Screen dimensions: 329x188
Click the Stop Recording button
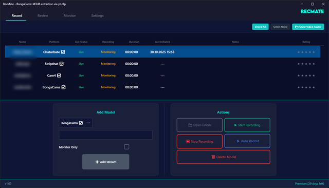click(199, 141)
